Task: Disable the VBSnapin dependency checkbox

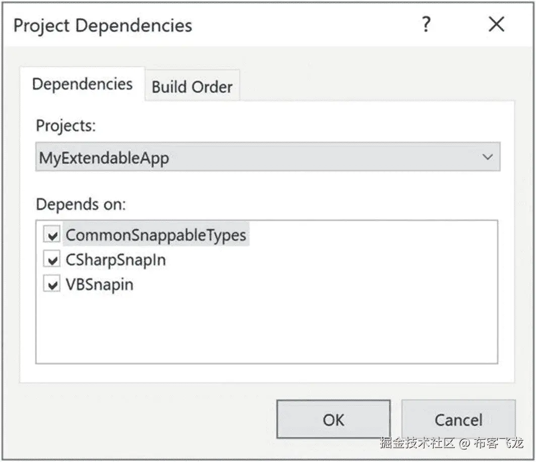Action: (52, 285)
